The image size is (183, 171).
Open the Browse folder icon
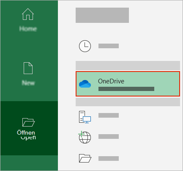click(x=85, y=158)
